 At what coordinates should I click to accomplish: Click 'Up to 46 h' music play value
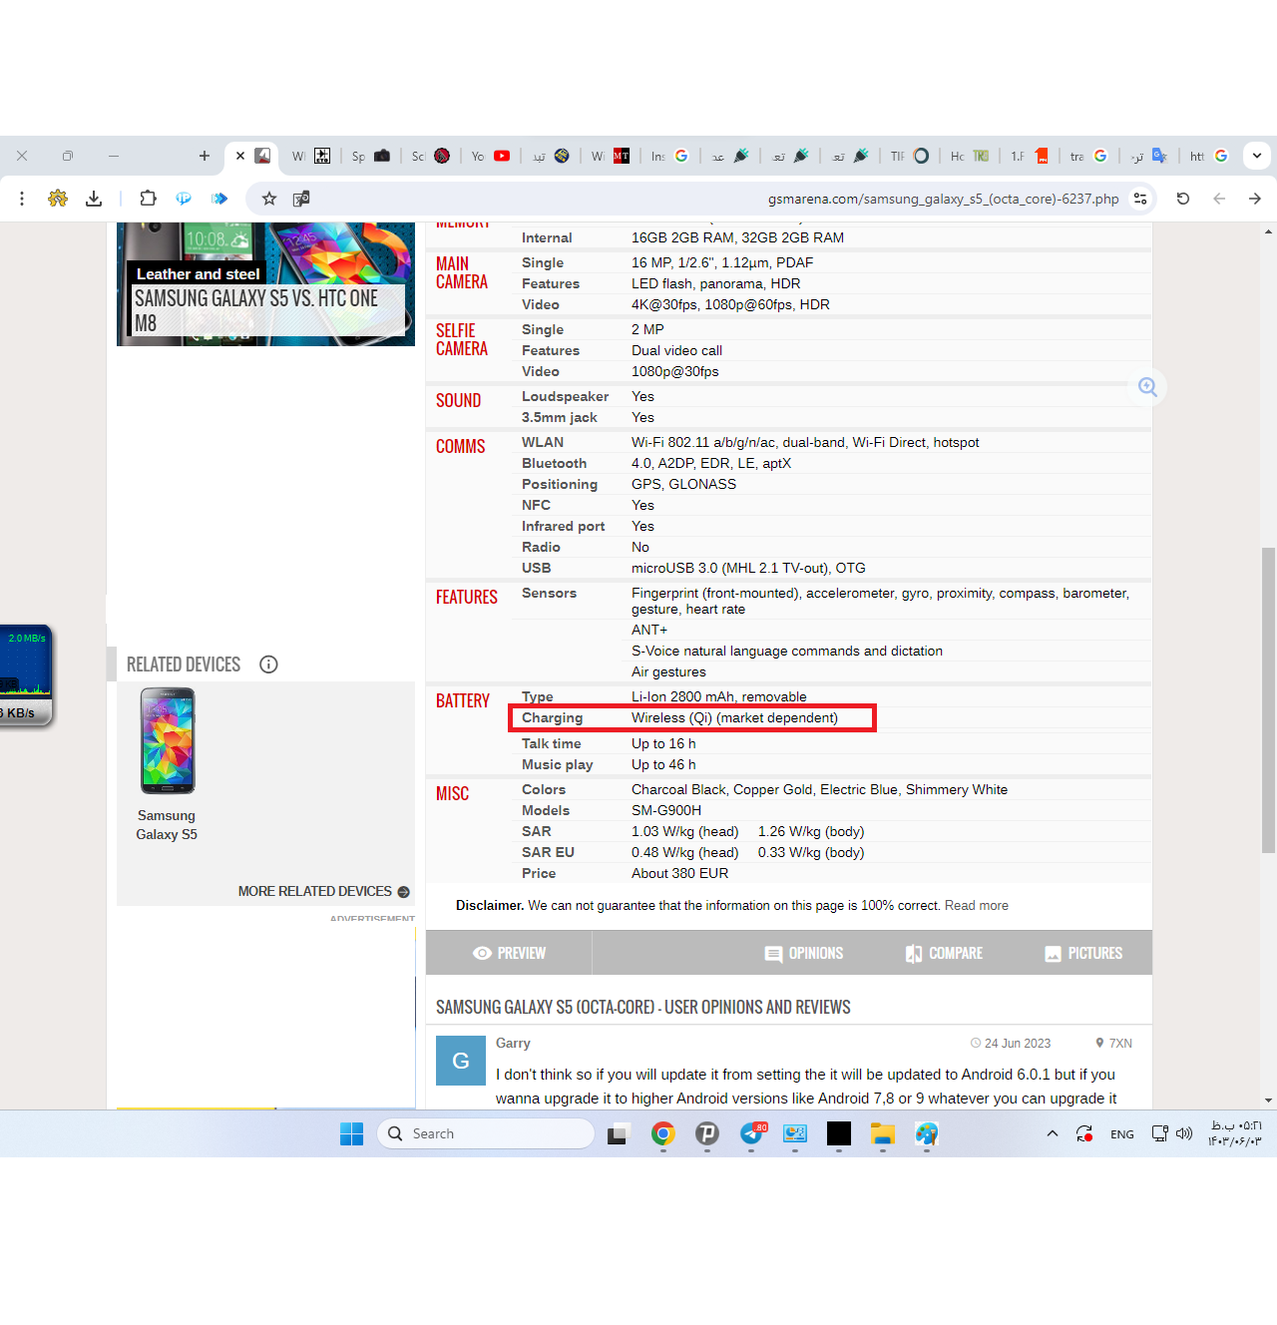663,764
